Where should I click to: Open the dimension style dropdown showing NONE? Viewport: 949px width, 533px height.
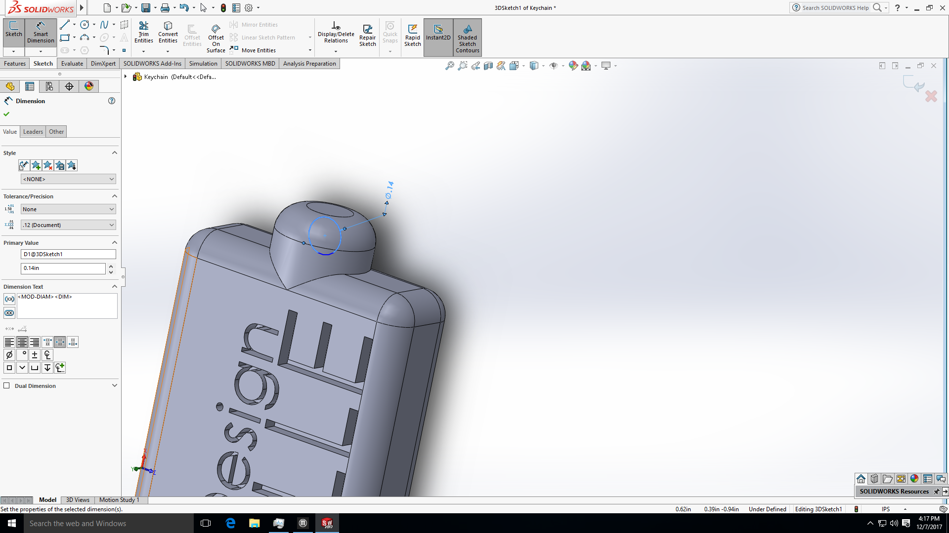pos(68,179)
